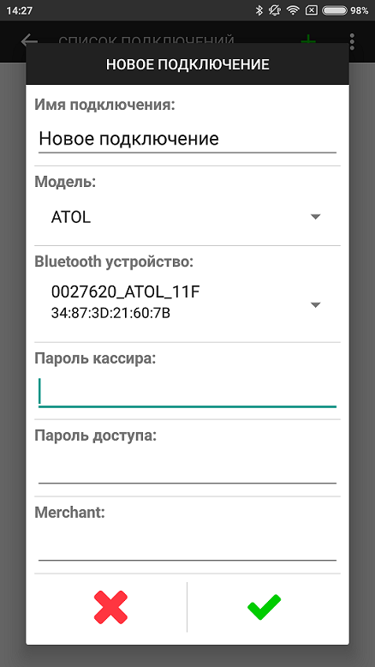Viewport: 375px width, 667px height.
Task: Expand the Bluetooth устройство dropdown arrow
Action: pyautogui.click(x=315, y=304)
